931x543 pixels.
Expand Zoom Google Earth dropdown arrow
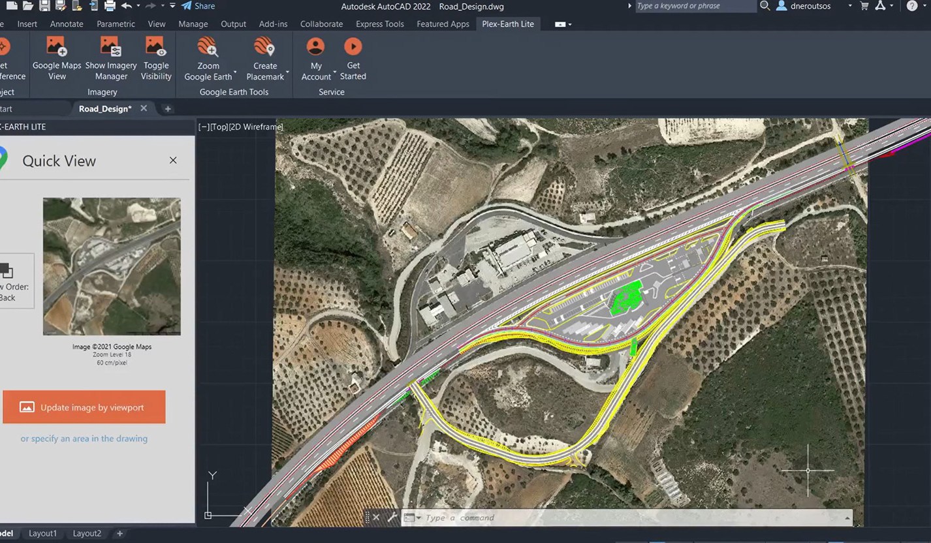point(235,72)
